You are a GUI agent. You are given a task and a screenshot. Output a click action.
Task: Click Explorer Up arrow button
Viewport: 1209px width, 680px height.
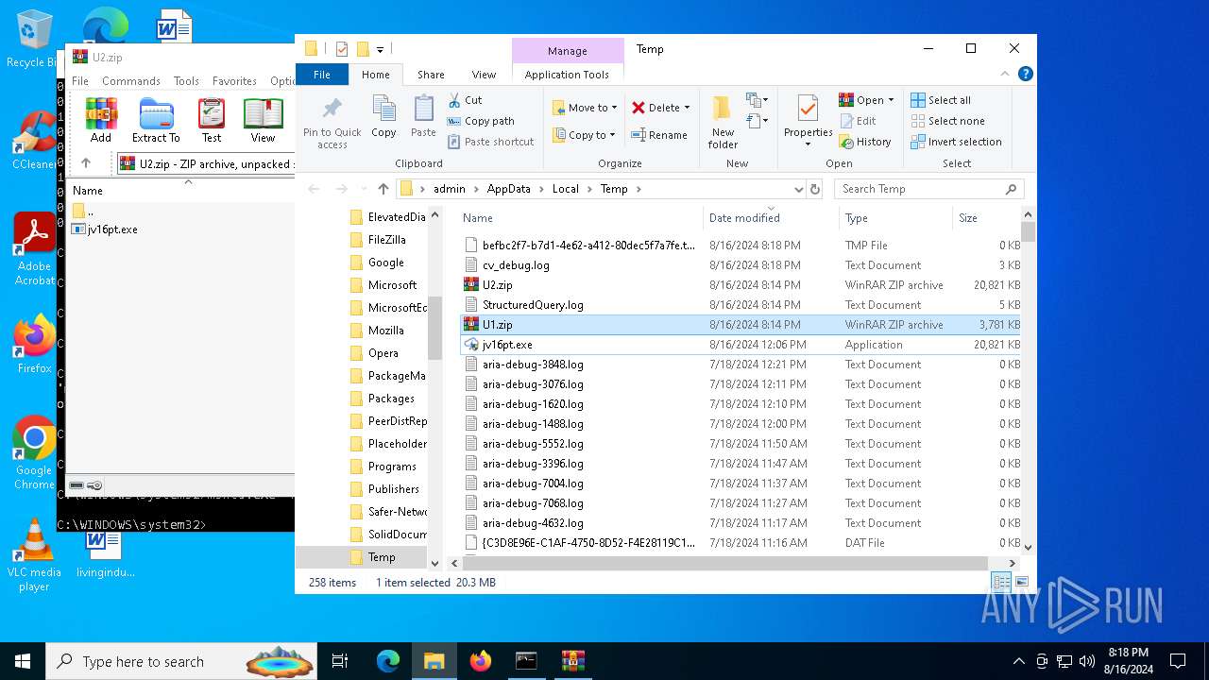coord(383,189)
